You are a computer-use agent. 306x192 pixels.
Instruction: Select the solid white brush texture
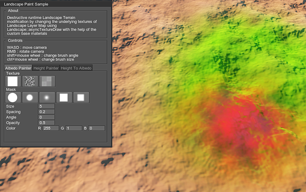[13, 81]
